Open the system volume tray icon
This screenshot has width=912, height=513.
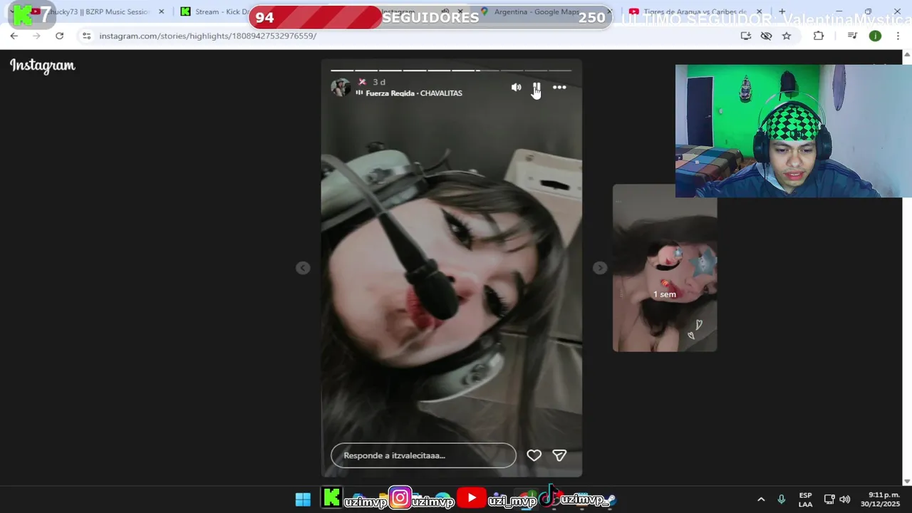[x=845, y=499]
